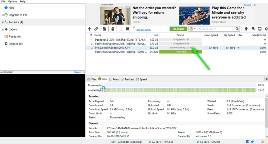Switch to the Peers tab

[114, 79]
